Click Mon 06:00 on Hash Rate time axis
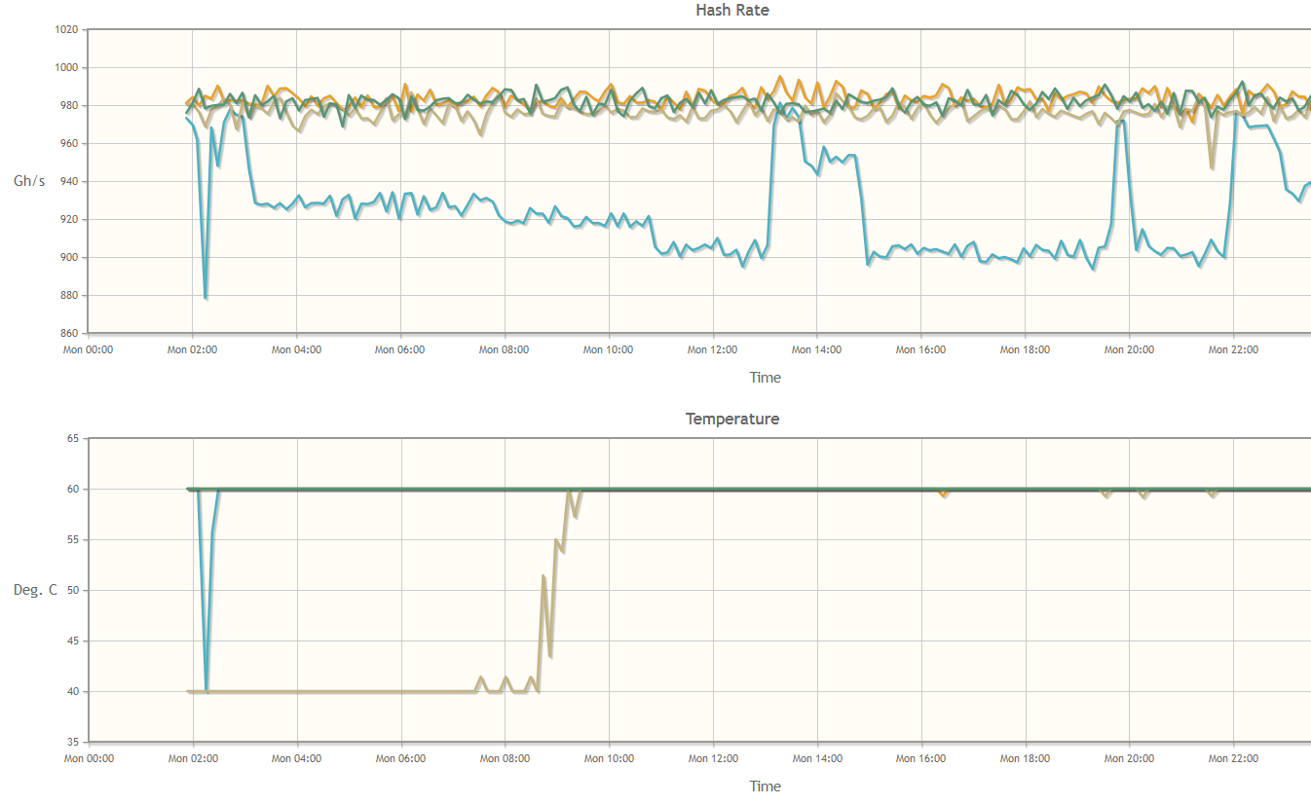The height and width of the screenshot is (805, 1311). [400, 349]
